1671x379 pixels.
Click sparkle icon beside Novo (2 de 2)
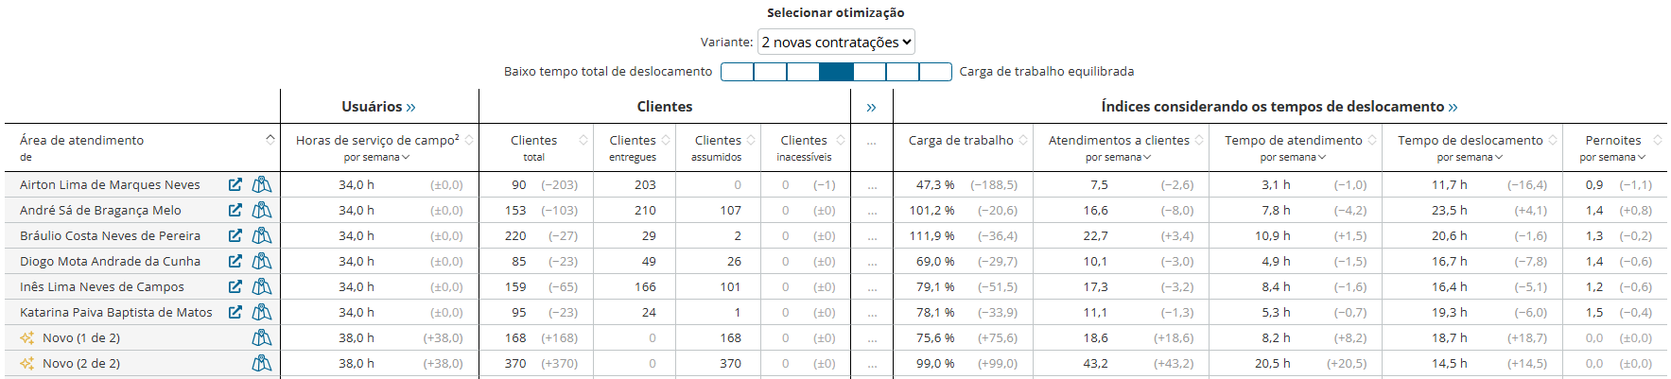tap(26, 364)
